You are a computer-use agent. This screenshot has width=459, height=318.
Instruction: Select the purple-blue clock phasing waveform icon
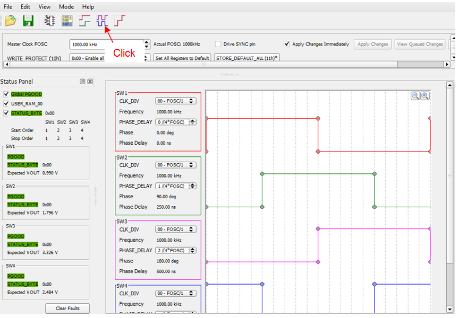(x=102, y=21)
